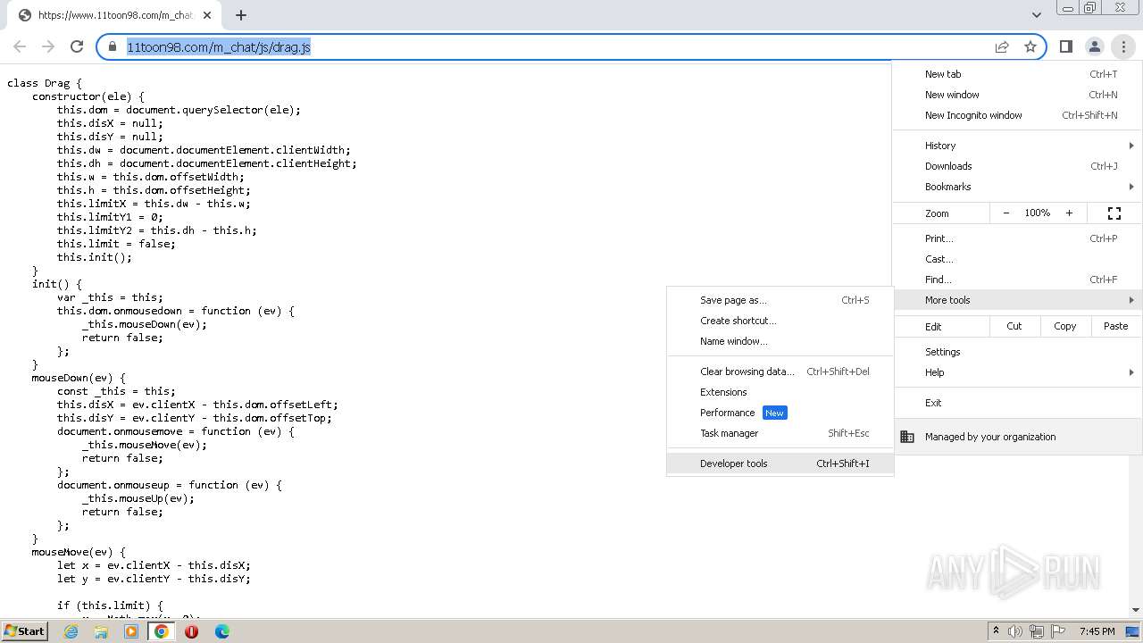The image size is (1143, 643).
Task: Open Downloads from the menu
Action: coord(1017,166)
